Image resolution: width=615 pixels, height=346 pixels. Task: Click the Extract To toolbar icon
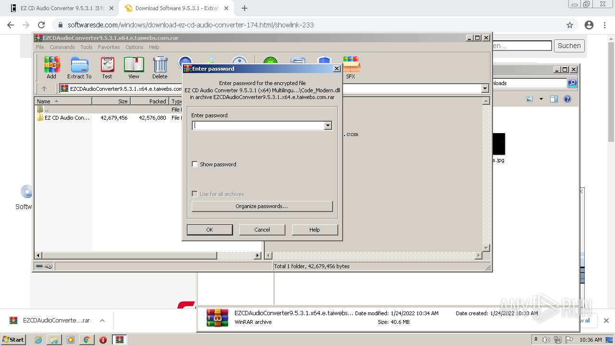coord(79,67)
